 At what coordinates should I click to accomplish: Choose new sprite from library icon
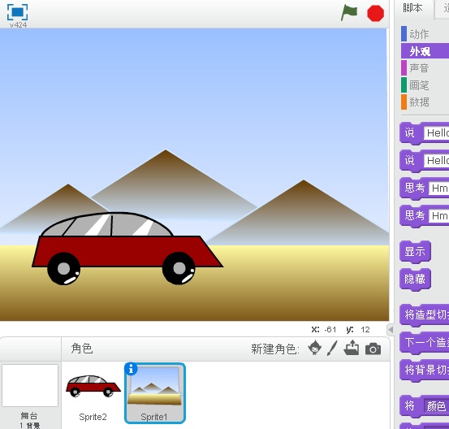(315, 349)
